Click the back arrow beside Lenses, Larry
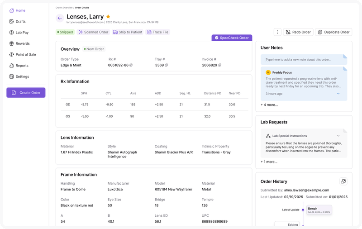 (x=60, y=18)
